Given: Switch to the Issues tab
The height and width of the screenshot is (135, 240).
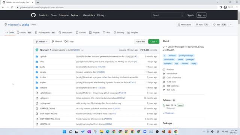Looking at the screenshot, I should tap(24, 33).
